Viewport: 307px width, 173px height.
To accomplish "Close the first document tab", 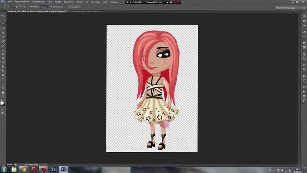I will pos(67,12).
